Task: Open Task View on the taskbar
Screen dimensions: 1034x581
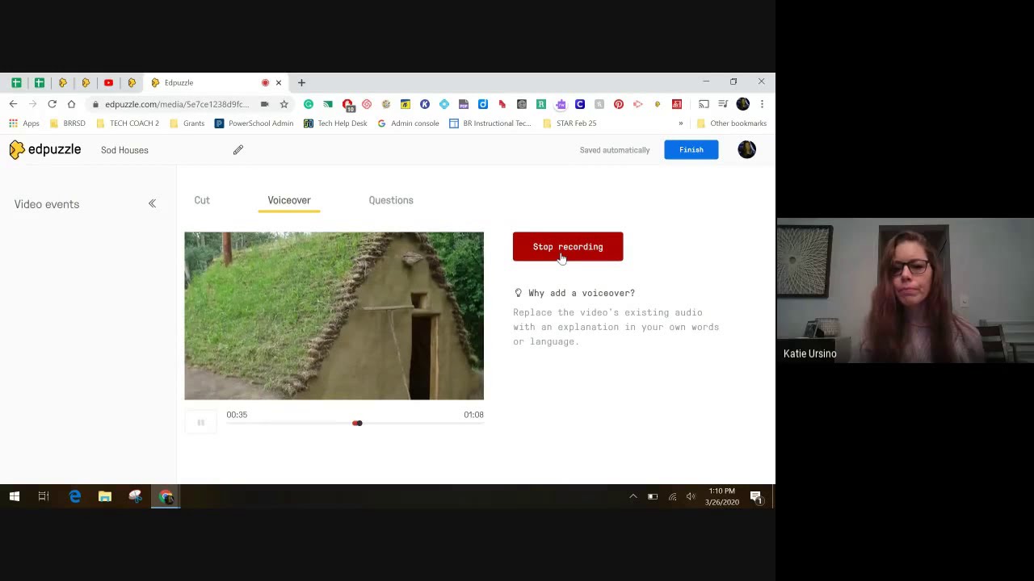Action: click(44, 496)
